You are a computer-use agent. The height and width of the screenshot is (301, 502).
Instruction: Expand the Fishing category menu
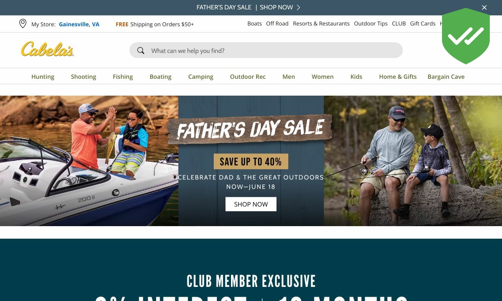click(x=123, y=76)
